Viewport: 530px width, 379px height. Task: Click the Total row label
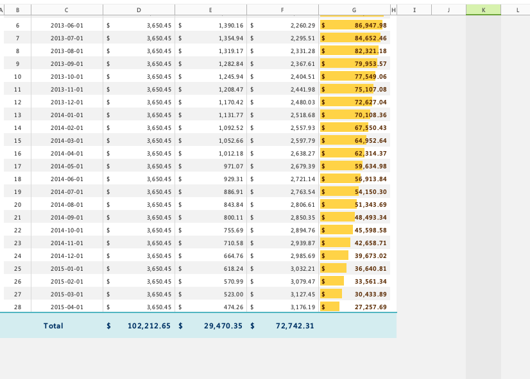(53, 326)
